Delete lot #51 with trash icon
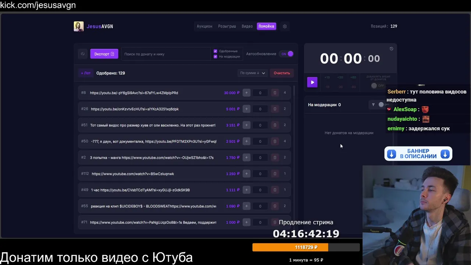Image resolution: width=471 pixels, height=265 pixels. click(x=275, y=125)
